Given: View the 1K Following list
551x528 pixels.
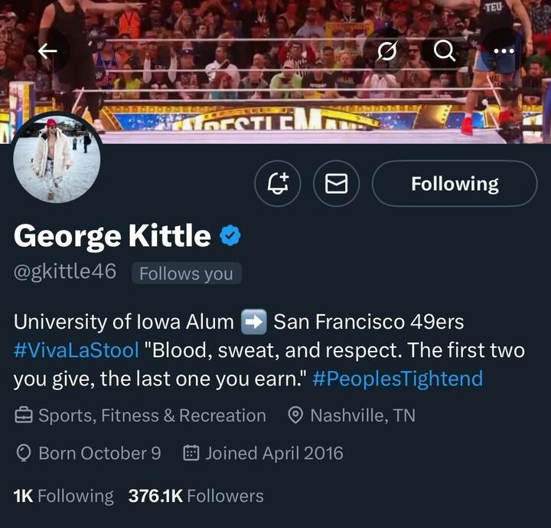Looking at the screenshot, I should coord(64,496).
